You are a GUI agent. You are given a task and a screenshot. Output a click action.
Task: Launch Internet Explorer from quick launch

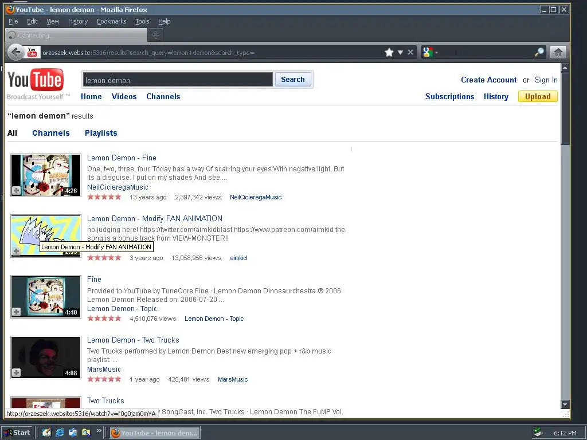click(60, 433)
